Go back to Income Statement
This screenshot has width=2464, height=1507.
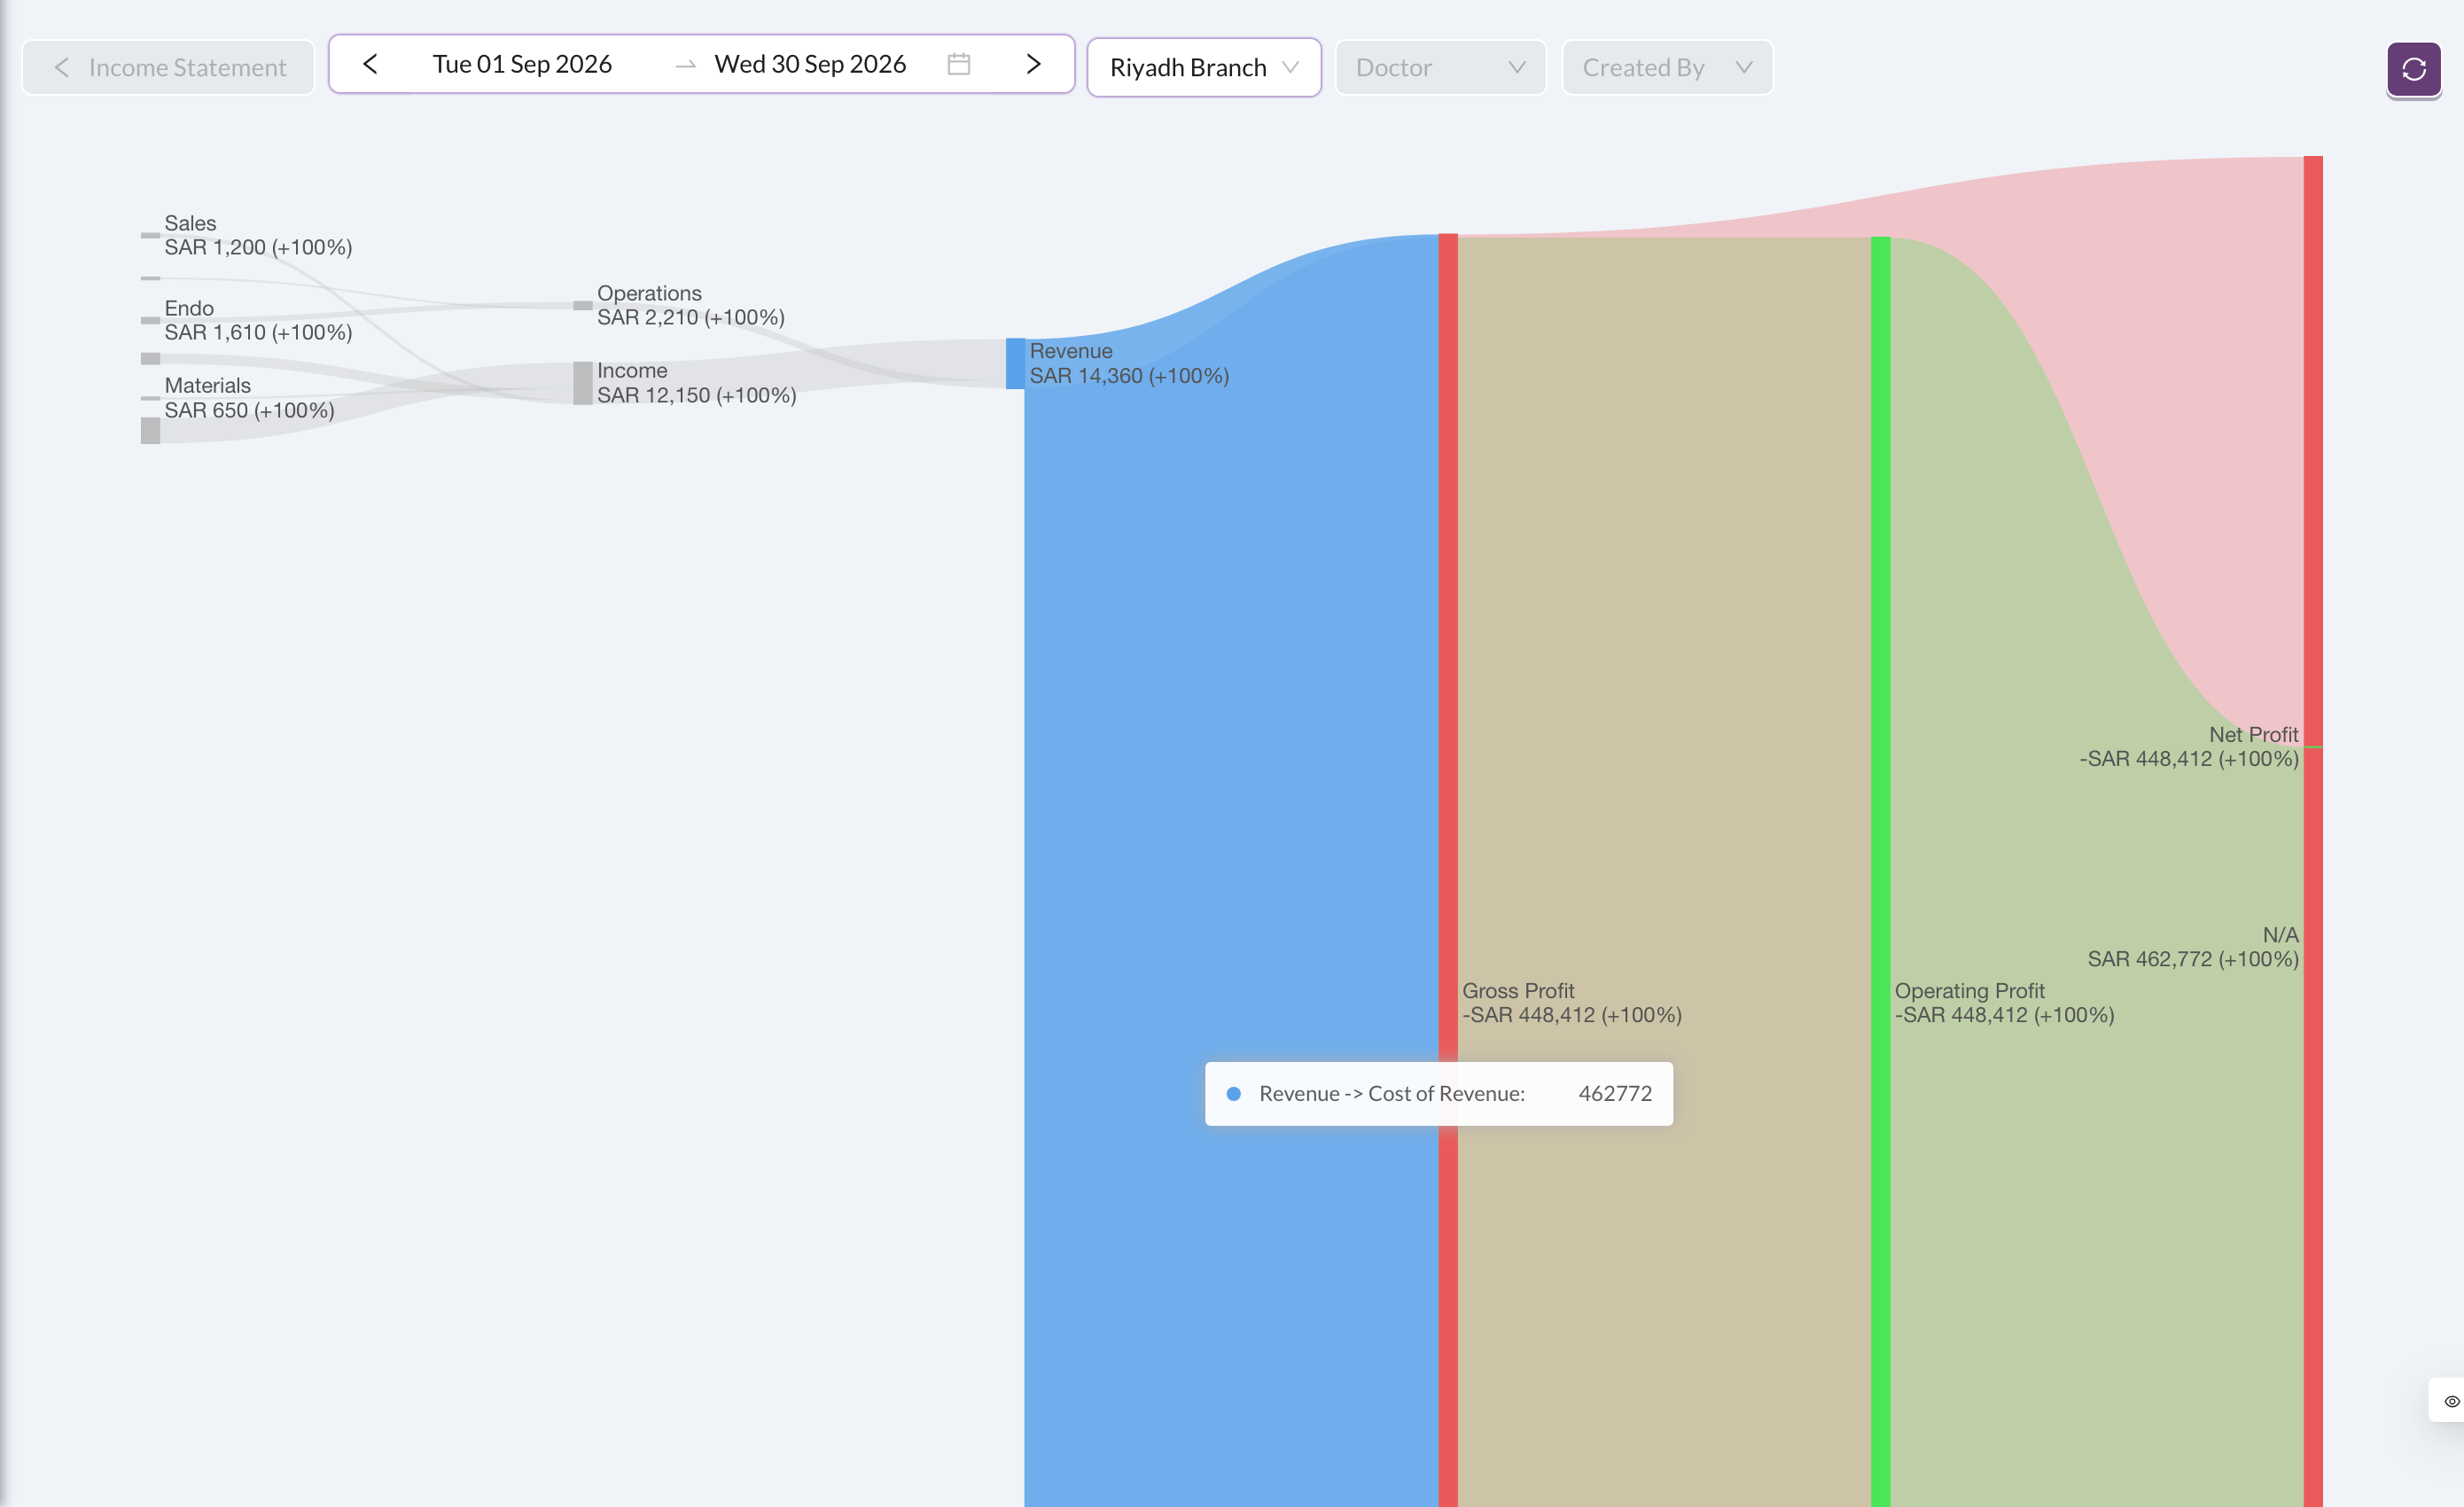(168, 68)
